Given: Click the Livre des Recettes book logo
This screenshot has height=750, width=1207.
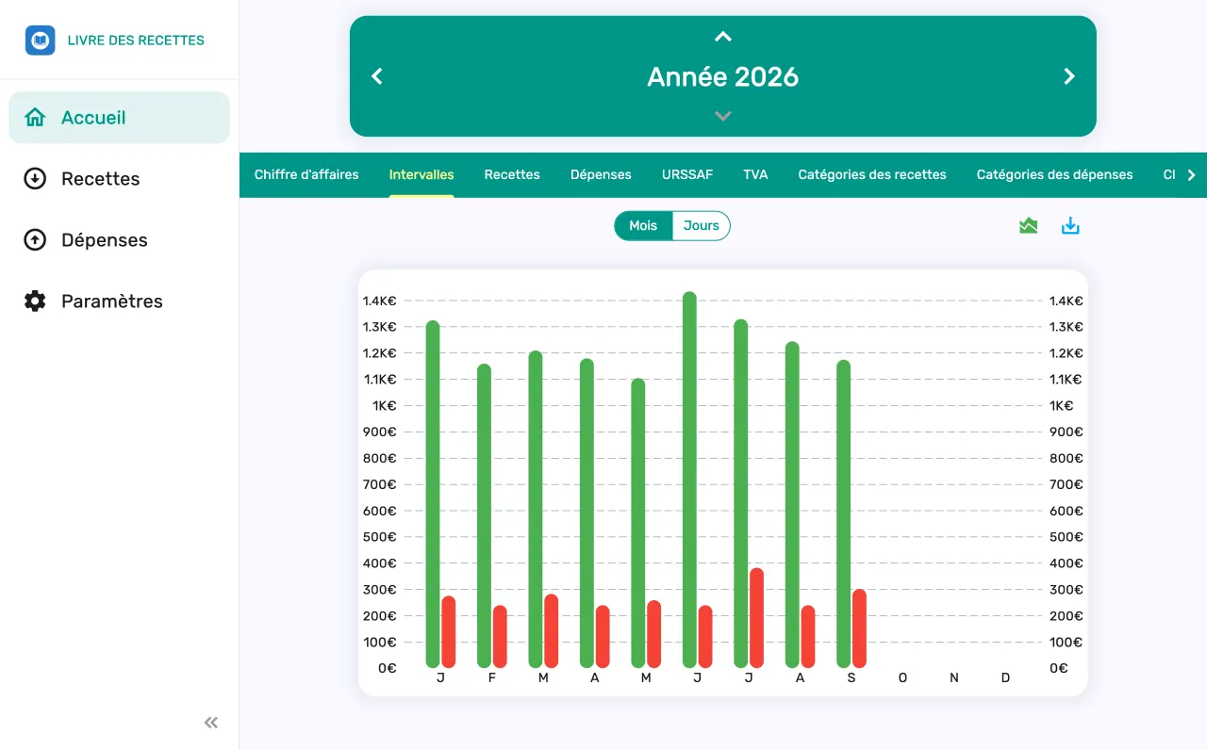Looking at the screenshot, I should coord(41,41).
